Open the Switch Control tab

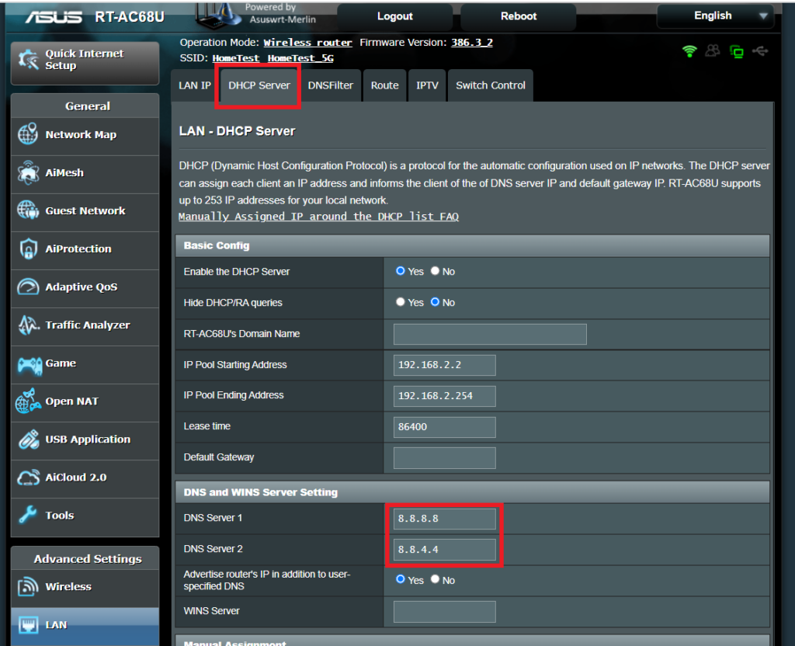pyautogui.click(x=491, y=85)
